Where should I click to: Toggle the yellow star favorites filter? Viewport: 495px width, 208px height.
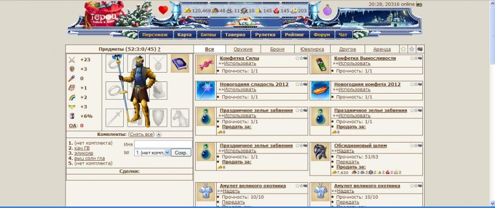pos(403,49)
